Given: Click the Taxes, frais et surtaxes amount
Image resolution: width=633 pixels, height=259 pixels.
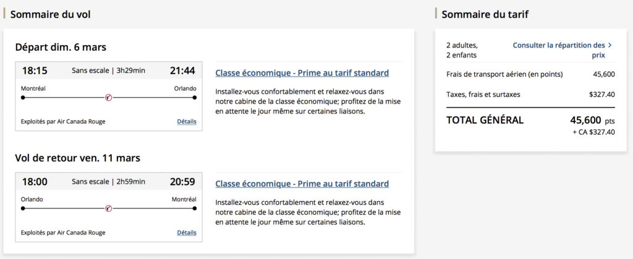Looking at the screenshot, I should 601,94.
